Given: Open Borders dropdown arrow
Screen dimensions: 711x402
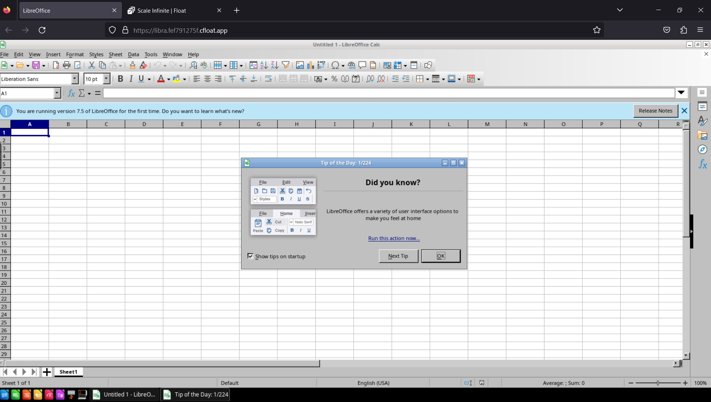Looking at the screenshot, I should [428, 79].
